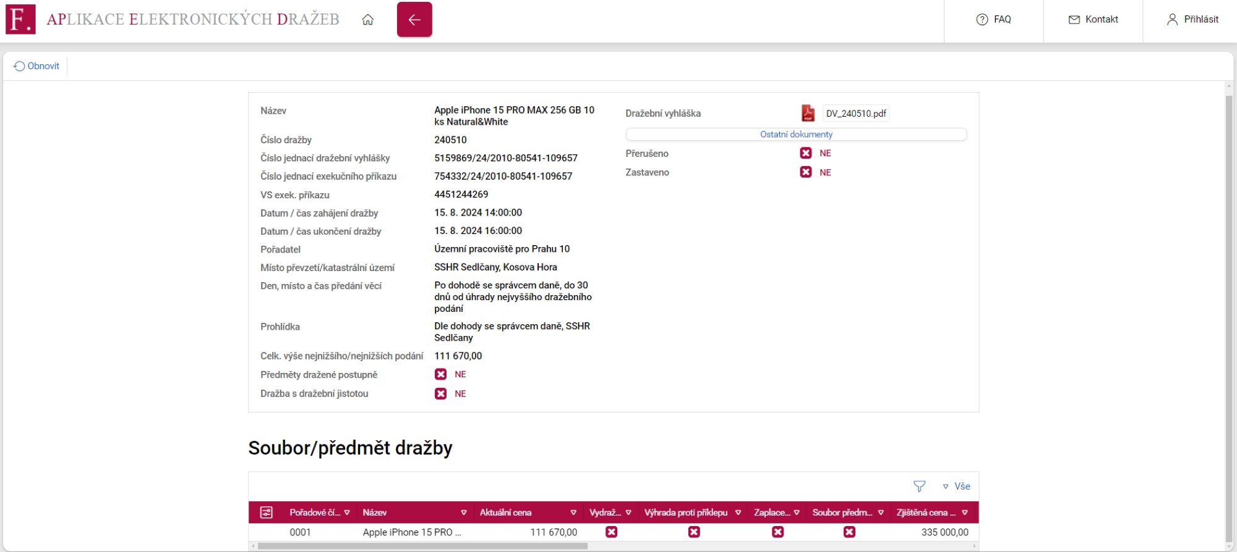
Task: Toggle Dražba s dražební jistotou checkbox
Action: (x=440, y=394)
